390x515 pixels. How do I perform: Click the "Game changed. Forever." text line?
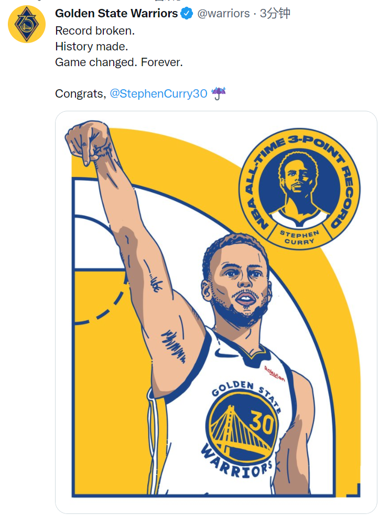click(x=119, y=62)
